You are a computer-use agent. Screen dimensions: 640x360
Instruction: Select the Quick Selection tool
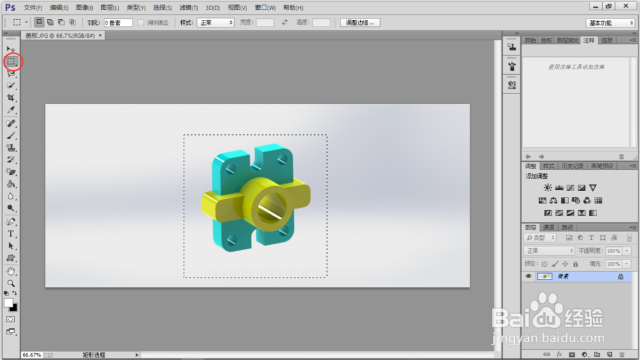tap(11, 86)
